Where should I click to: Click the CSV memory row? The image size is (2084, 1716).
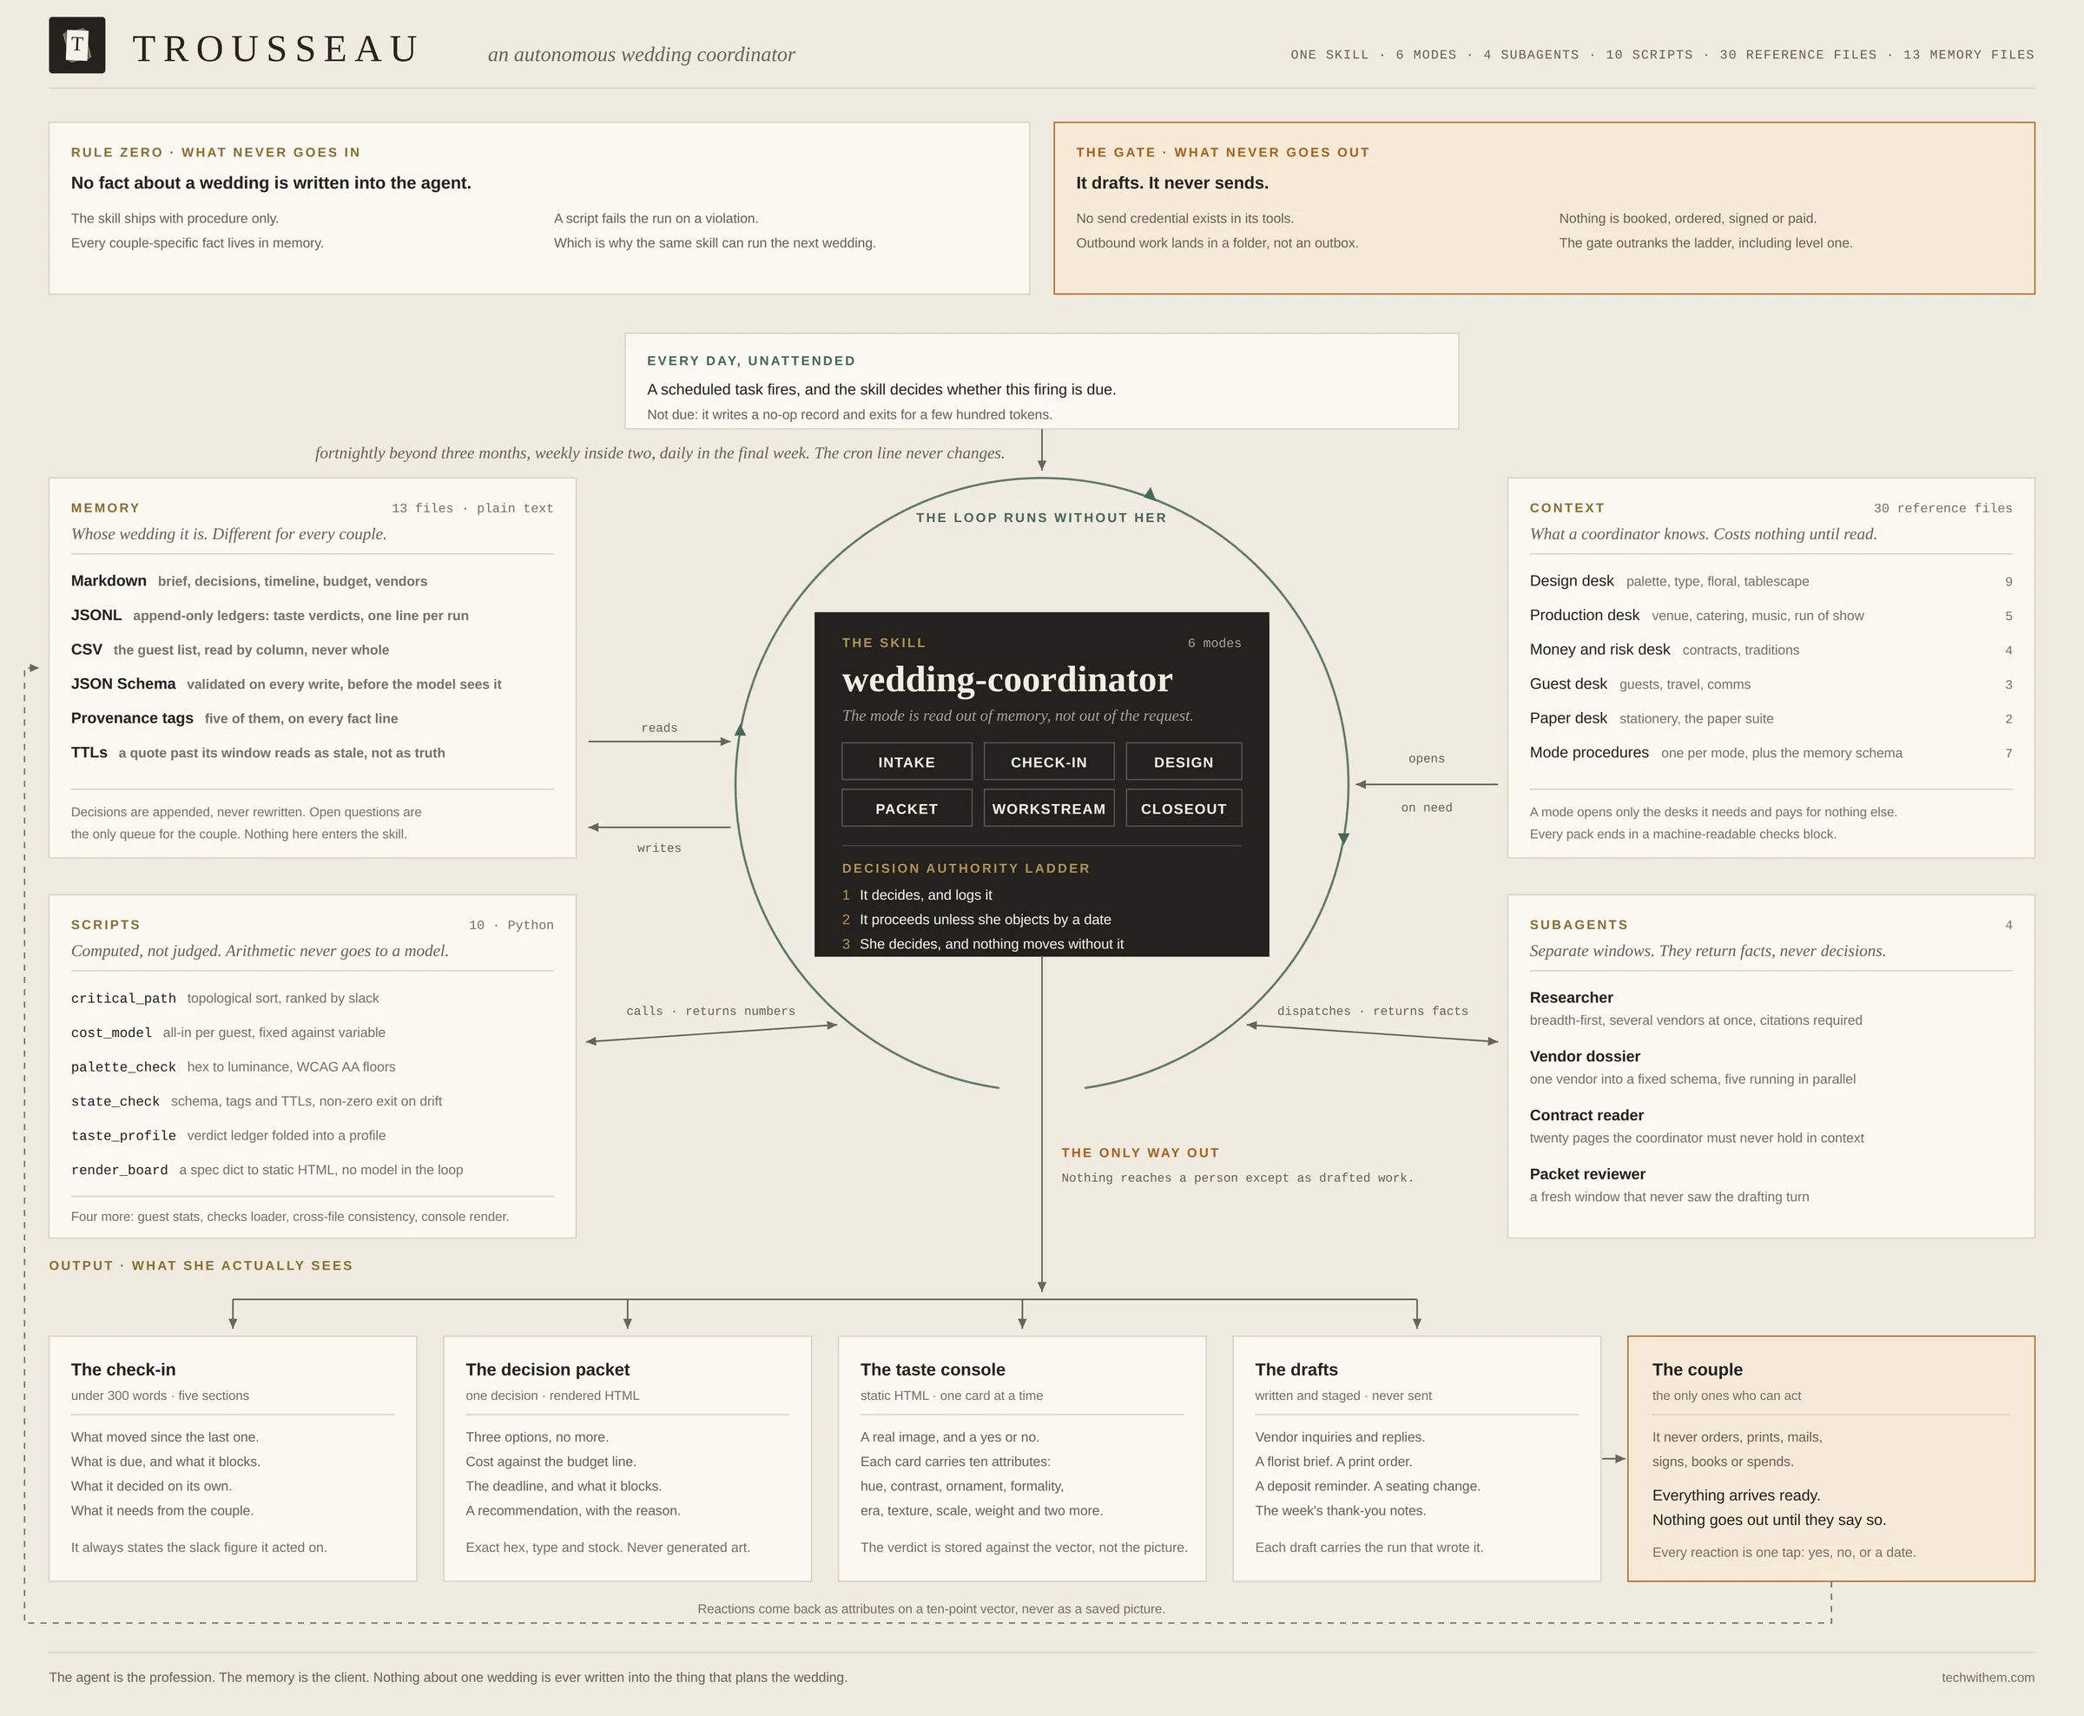(x=230, y=650)
